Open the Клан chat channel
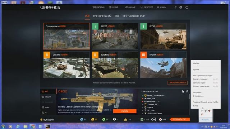230x129 pixels. click(46, 107)
